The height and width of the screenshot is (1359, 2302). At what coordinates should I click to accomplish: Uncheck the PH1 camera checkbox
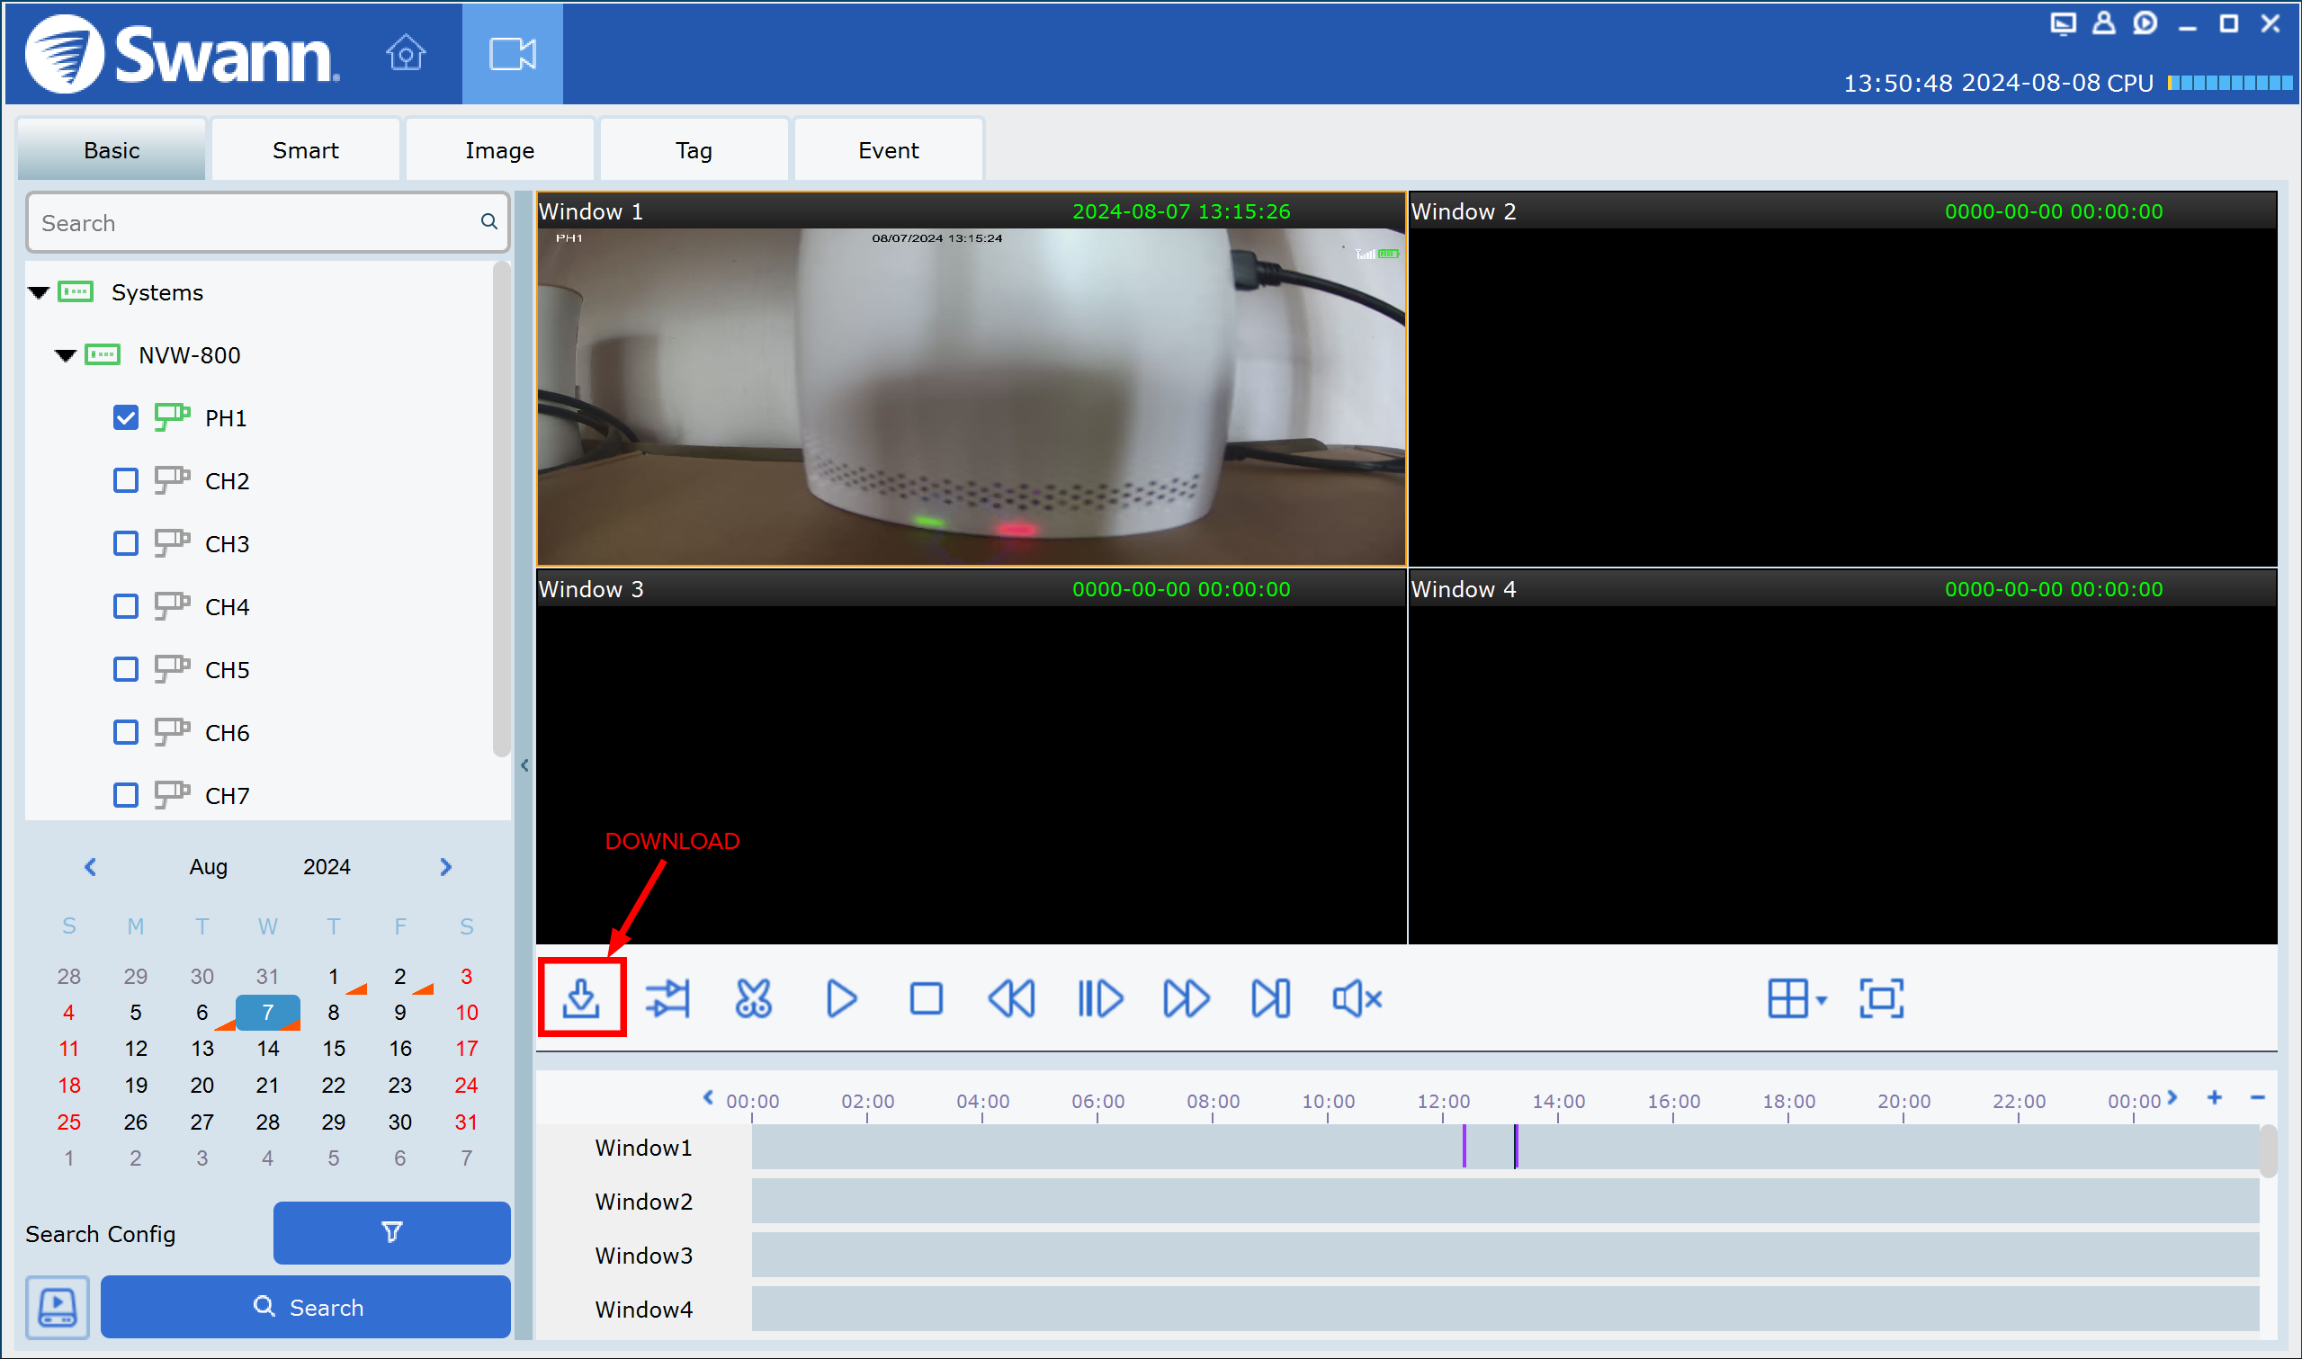125,417
